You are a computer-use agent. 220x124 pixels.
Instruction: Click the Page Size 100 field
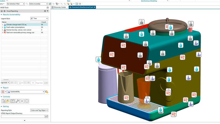pyautogui.click(x=46, y=83)
